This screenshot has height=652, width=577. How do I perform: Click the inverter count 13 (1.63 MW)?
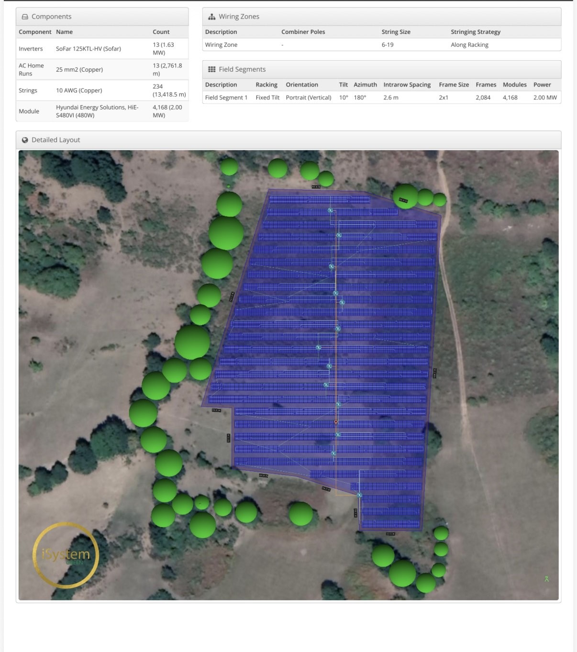click(x=163, y=49)
